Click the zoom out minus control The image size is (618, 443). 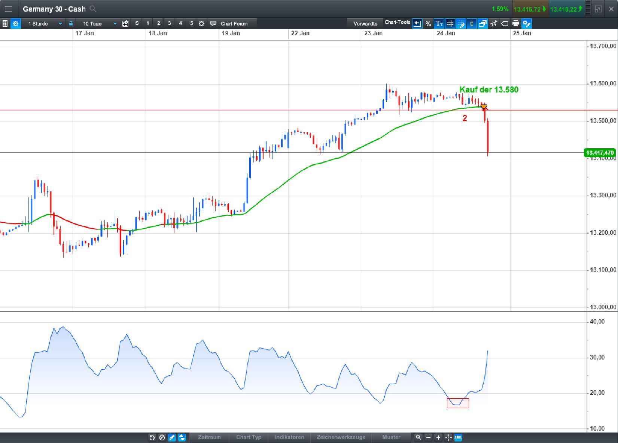428,437
